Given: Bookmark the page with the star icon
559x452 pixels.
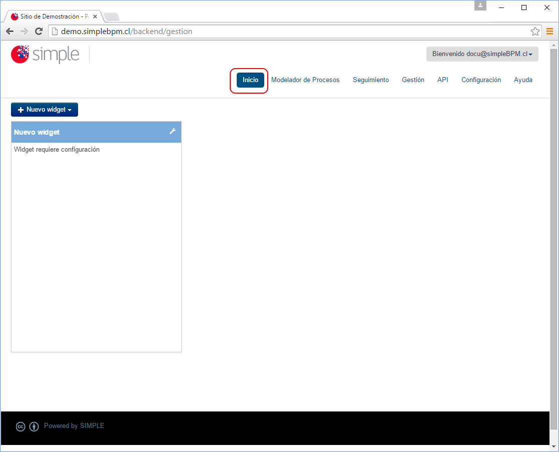Looking at the screenshot, I should point(535,31).
